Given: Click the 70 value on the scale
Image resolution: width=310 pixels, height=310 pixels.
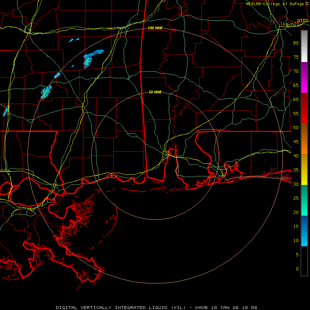Looking at the screenshot, I should pyautogui.click(x=296, y=71).
